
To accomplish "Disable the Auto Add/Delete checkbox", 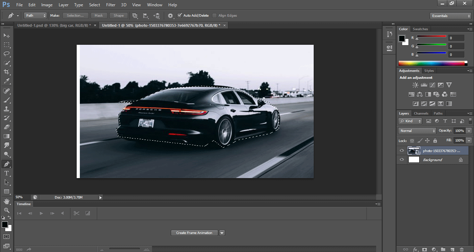I will pyautogui.click(x=179, y=16).
